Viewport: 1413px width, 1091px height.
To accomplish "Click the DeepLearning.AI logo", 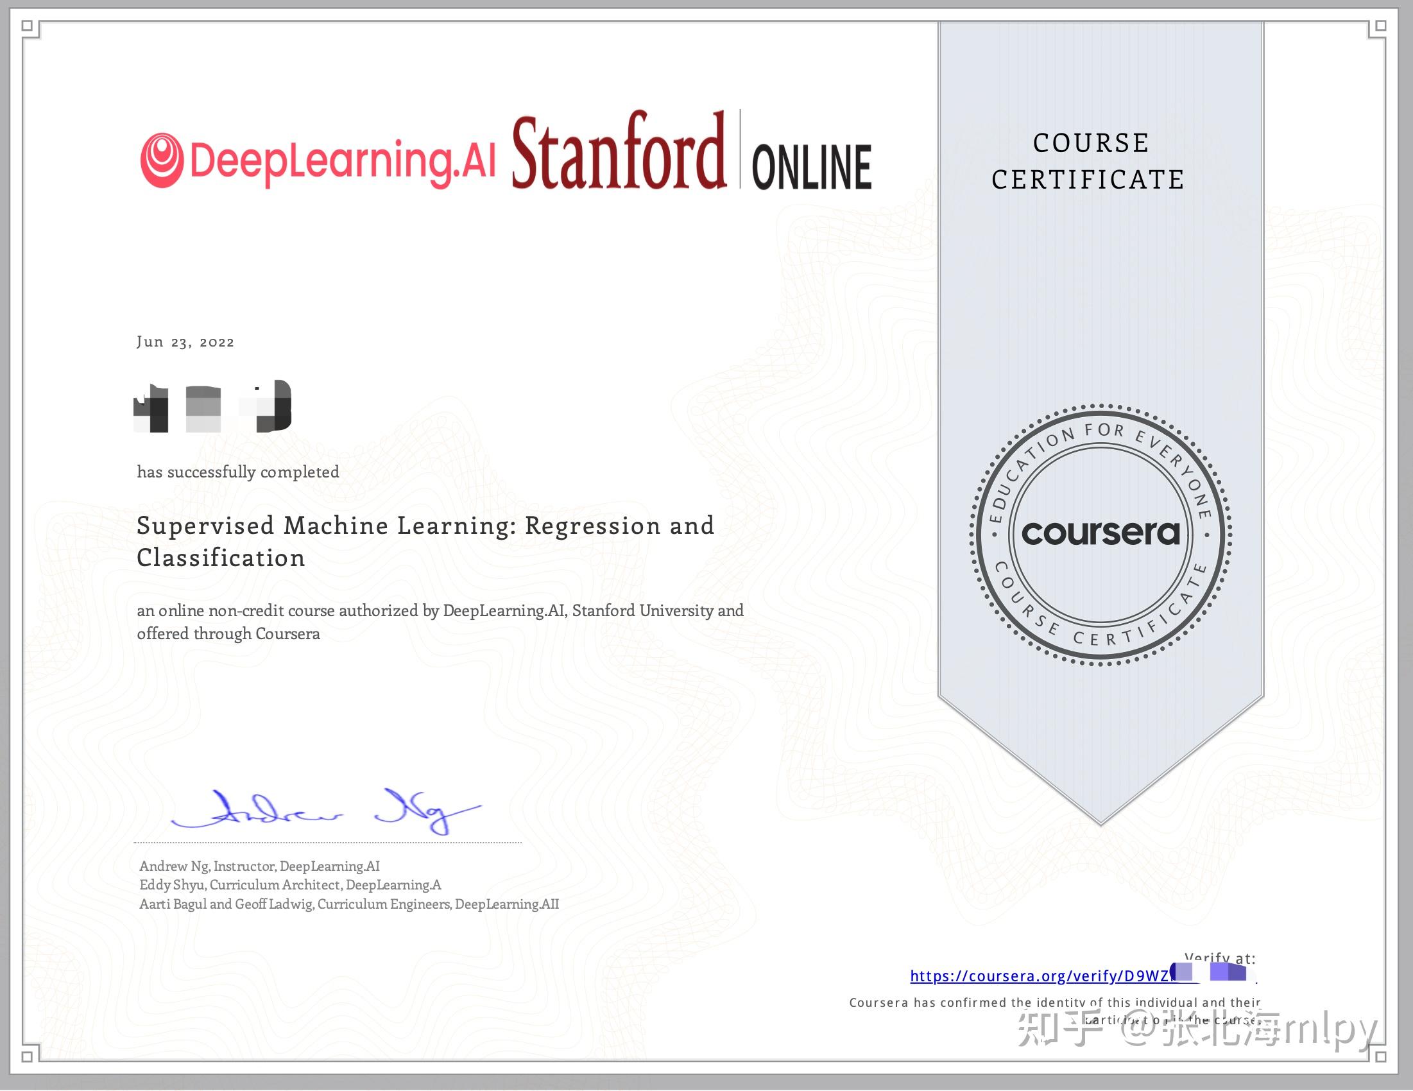I will click(318, 160).
